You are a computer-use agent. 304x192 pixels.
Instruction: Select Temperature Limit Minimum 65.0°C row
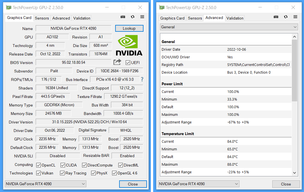[x=226, y=149]
